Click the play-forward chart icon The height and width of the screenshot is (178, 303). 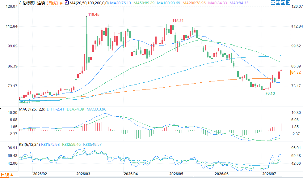283,2
